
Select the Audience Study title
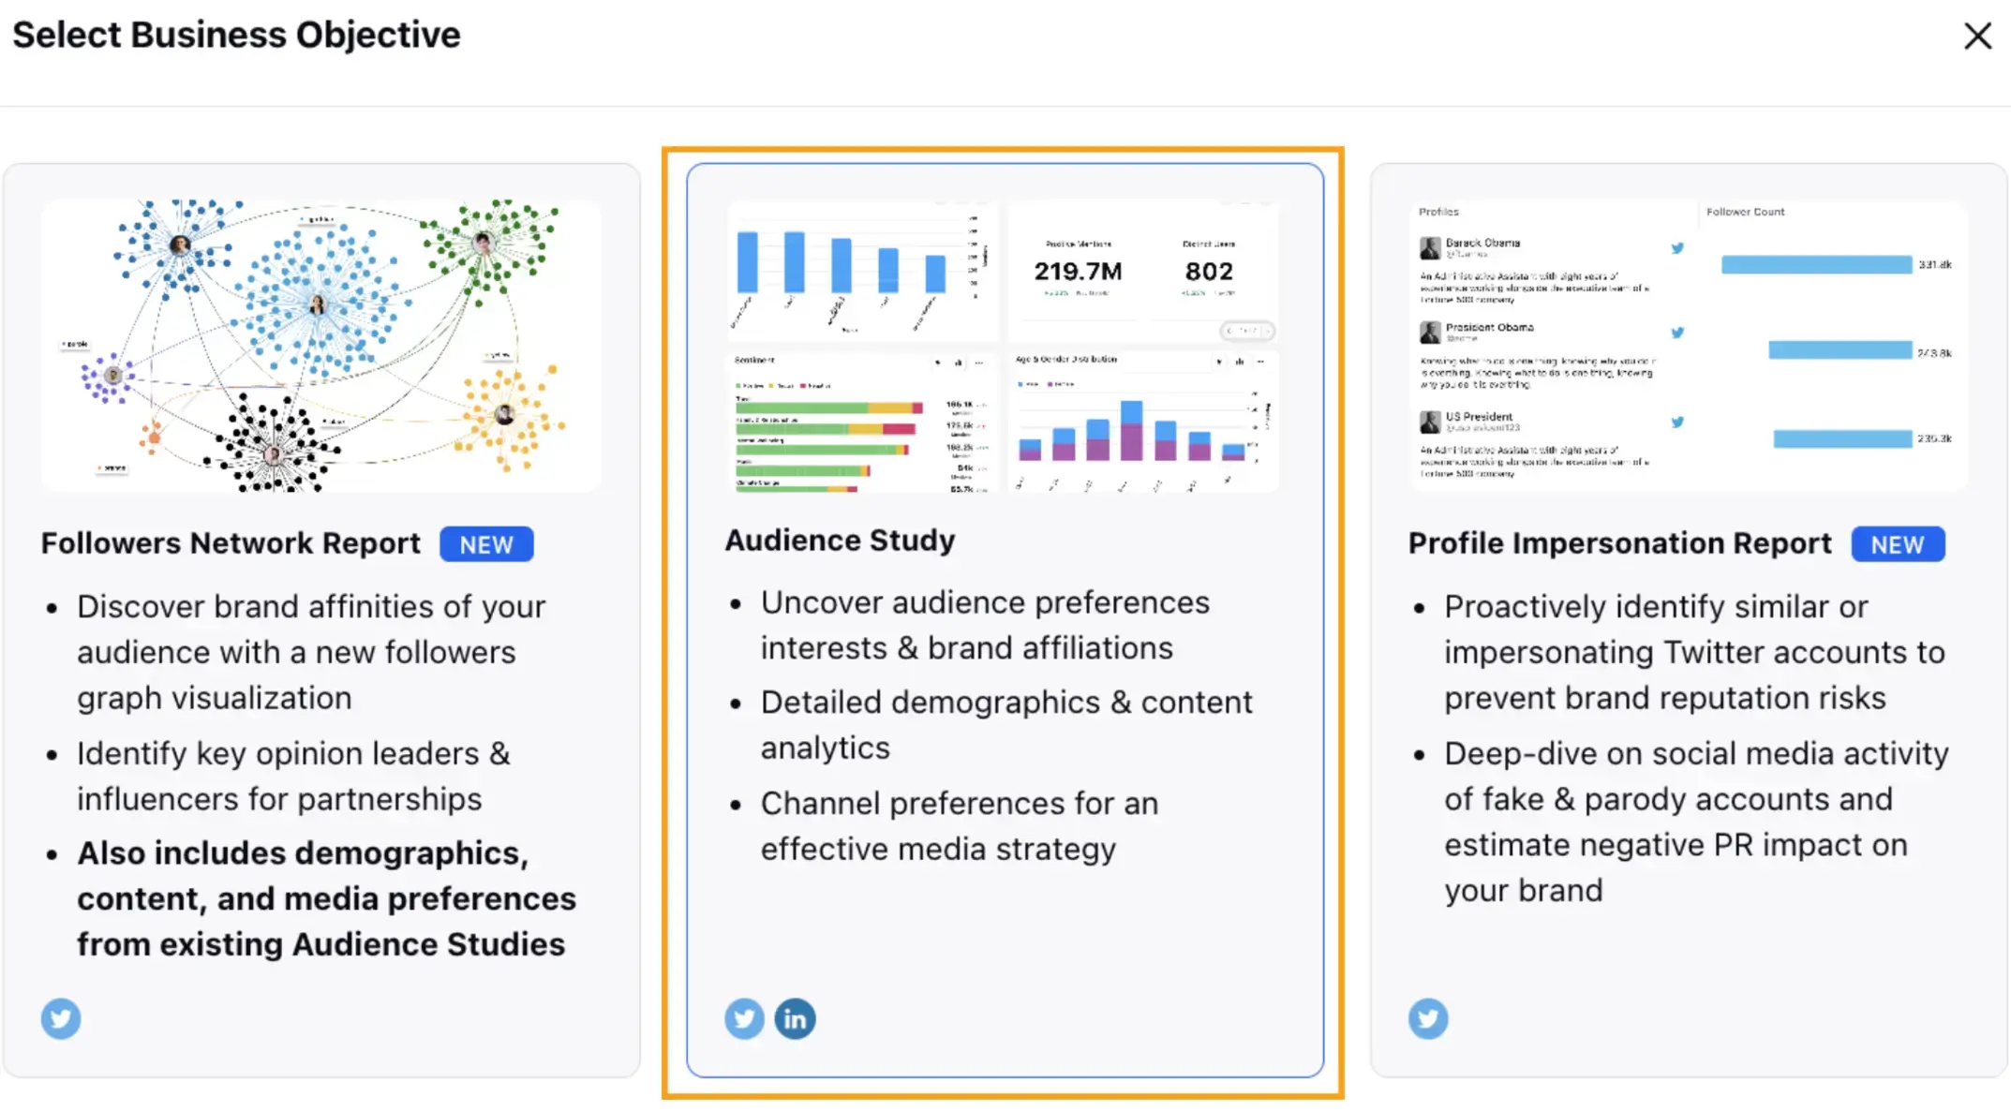tap(840, 541)
